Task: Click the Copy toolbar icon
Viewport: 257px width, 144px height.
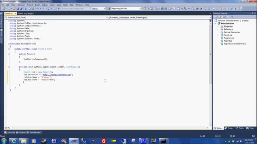Action: (x=29, y=9)
